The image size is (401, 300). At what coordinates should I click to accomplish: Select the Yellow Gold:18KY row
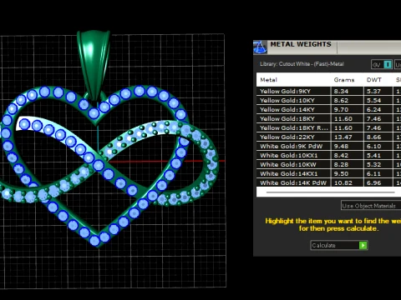[328, 118]
